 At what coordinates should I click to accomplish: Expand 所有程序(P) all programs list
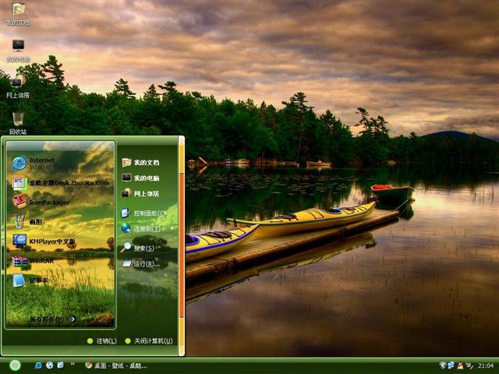[52, 319]
